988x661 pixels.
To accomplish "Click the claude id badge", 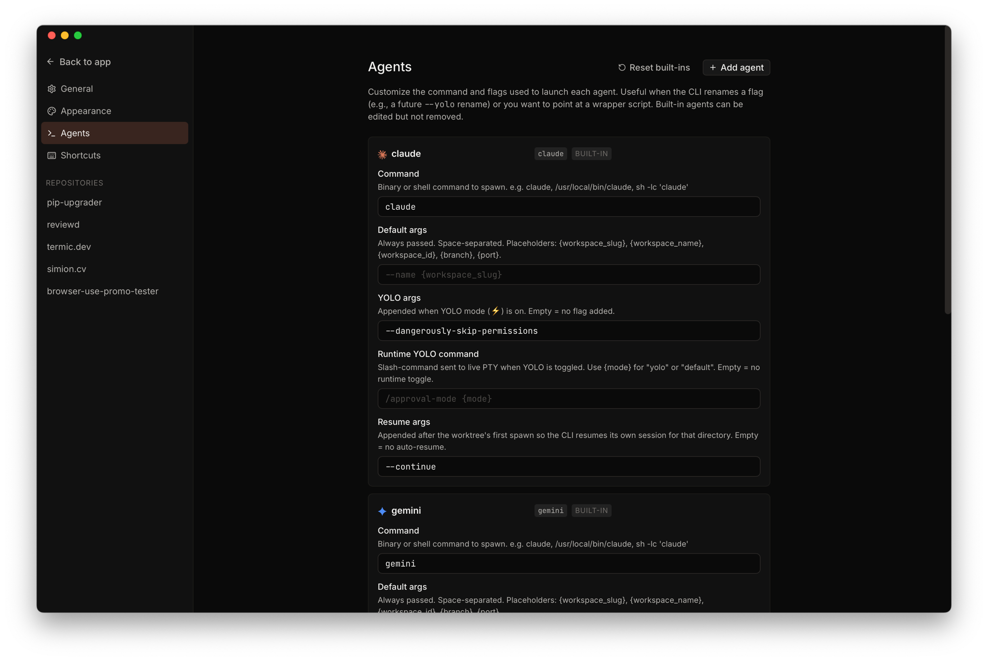I will click(550, 154).
